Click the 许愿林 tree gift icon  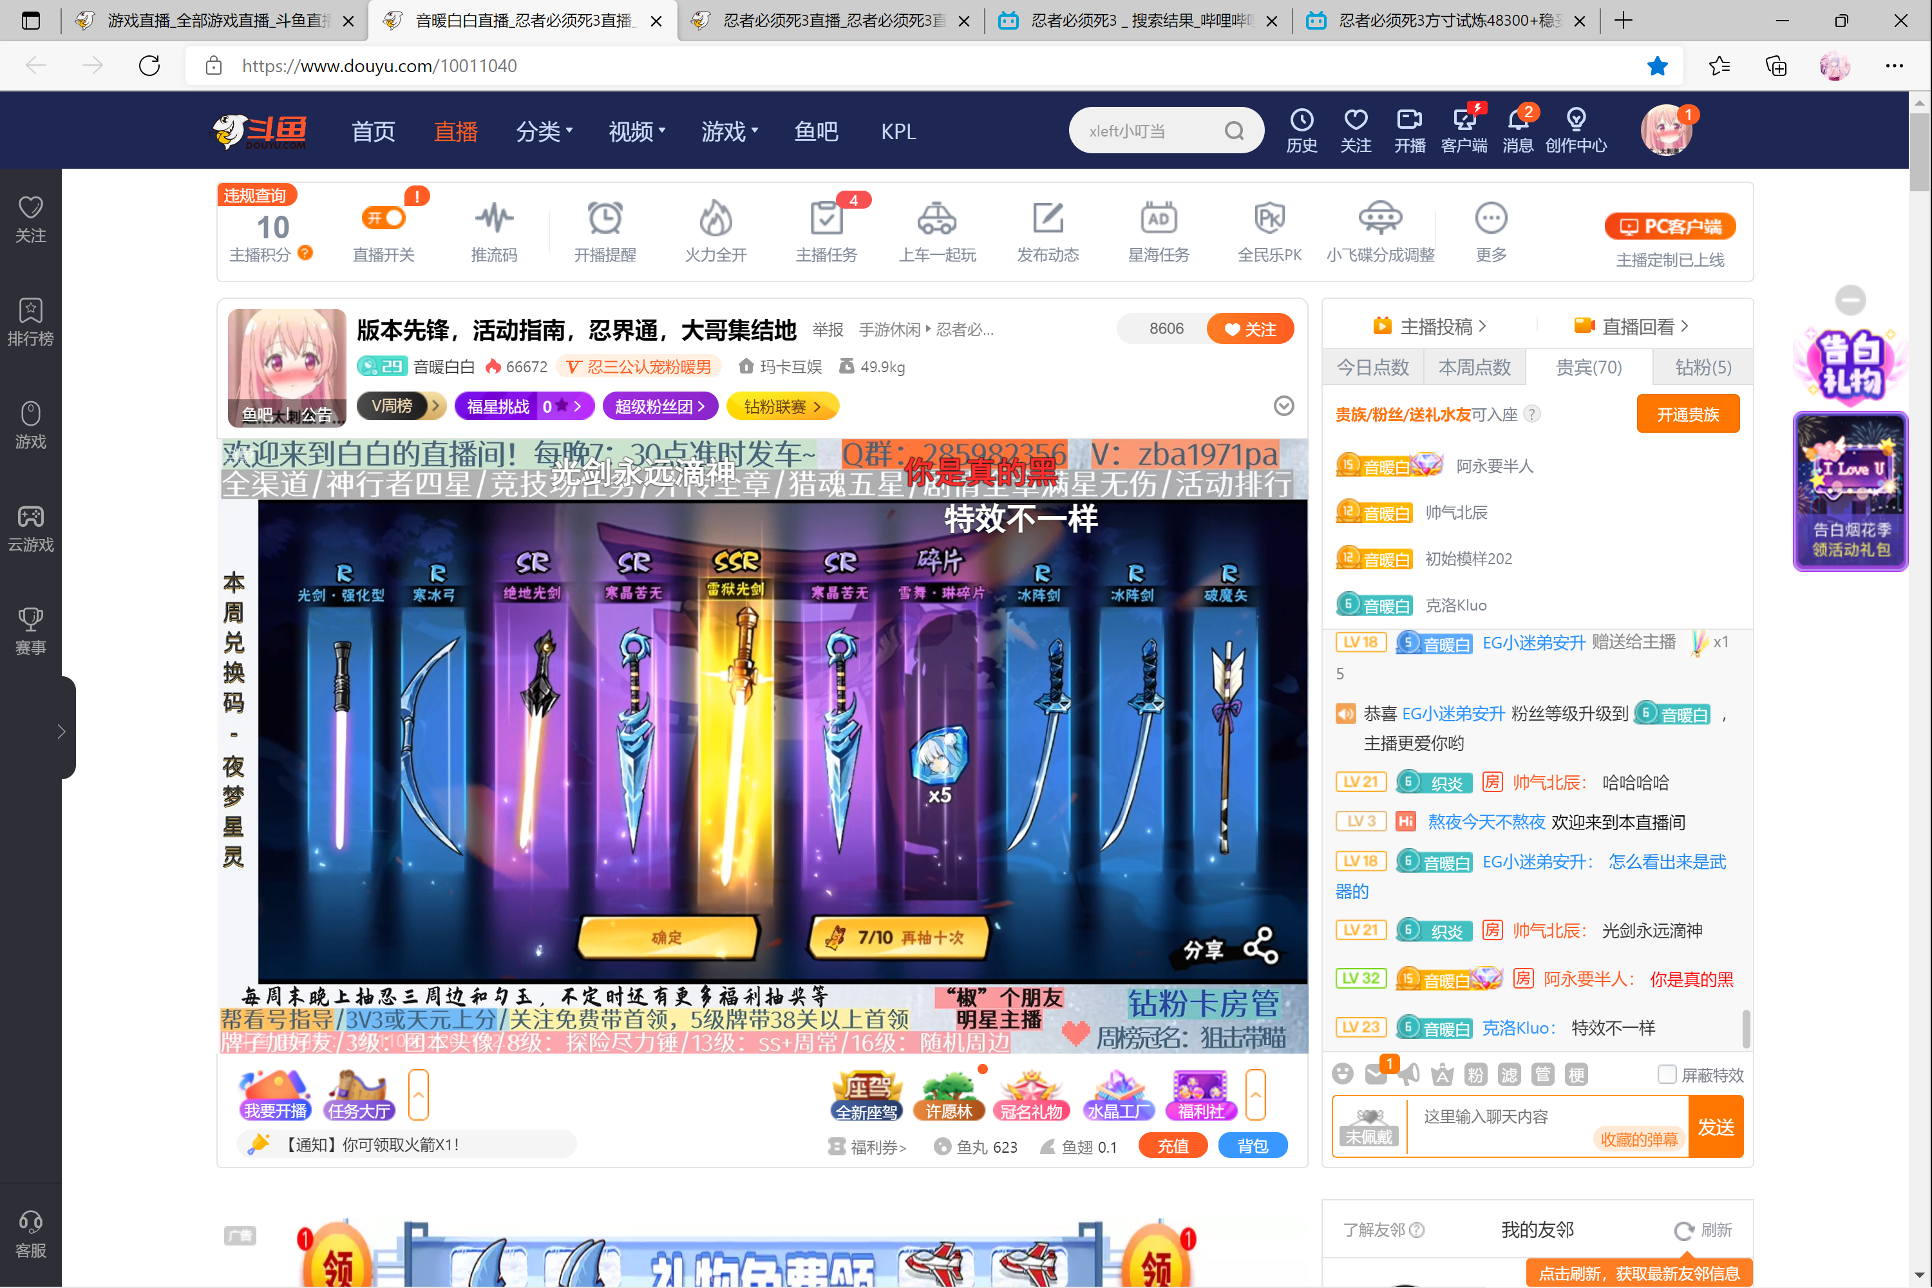(949, 1095)
